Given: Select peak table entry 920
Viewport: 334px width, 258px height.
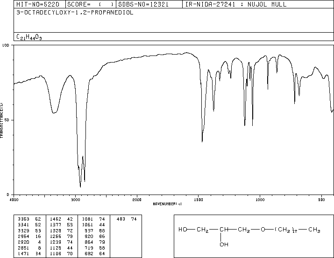Looking at the screenshot, I should [95, 237].
